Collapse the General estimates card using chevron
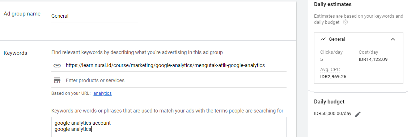The width and height of the screenshot is (411, 137). [393, 39]
